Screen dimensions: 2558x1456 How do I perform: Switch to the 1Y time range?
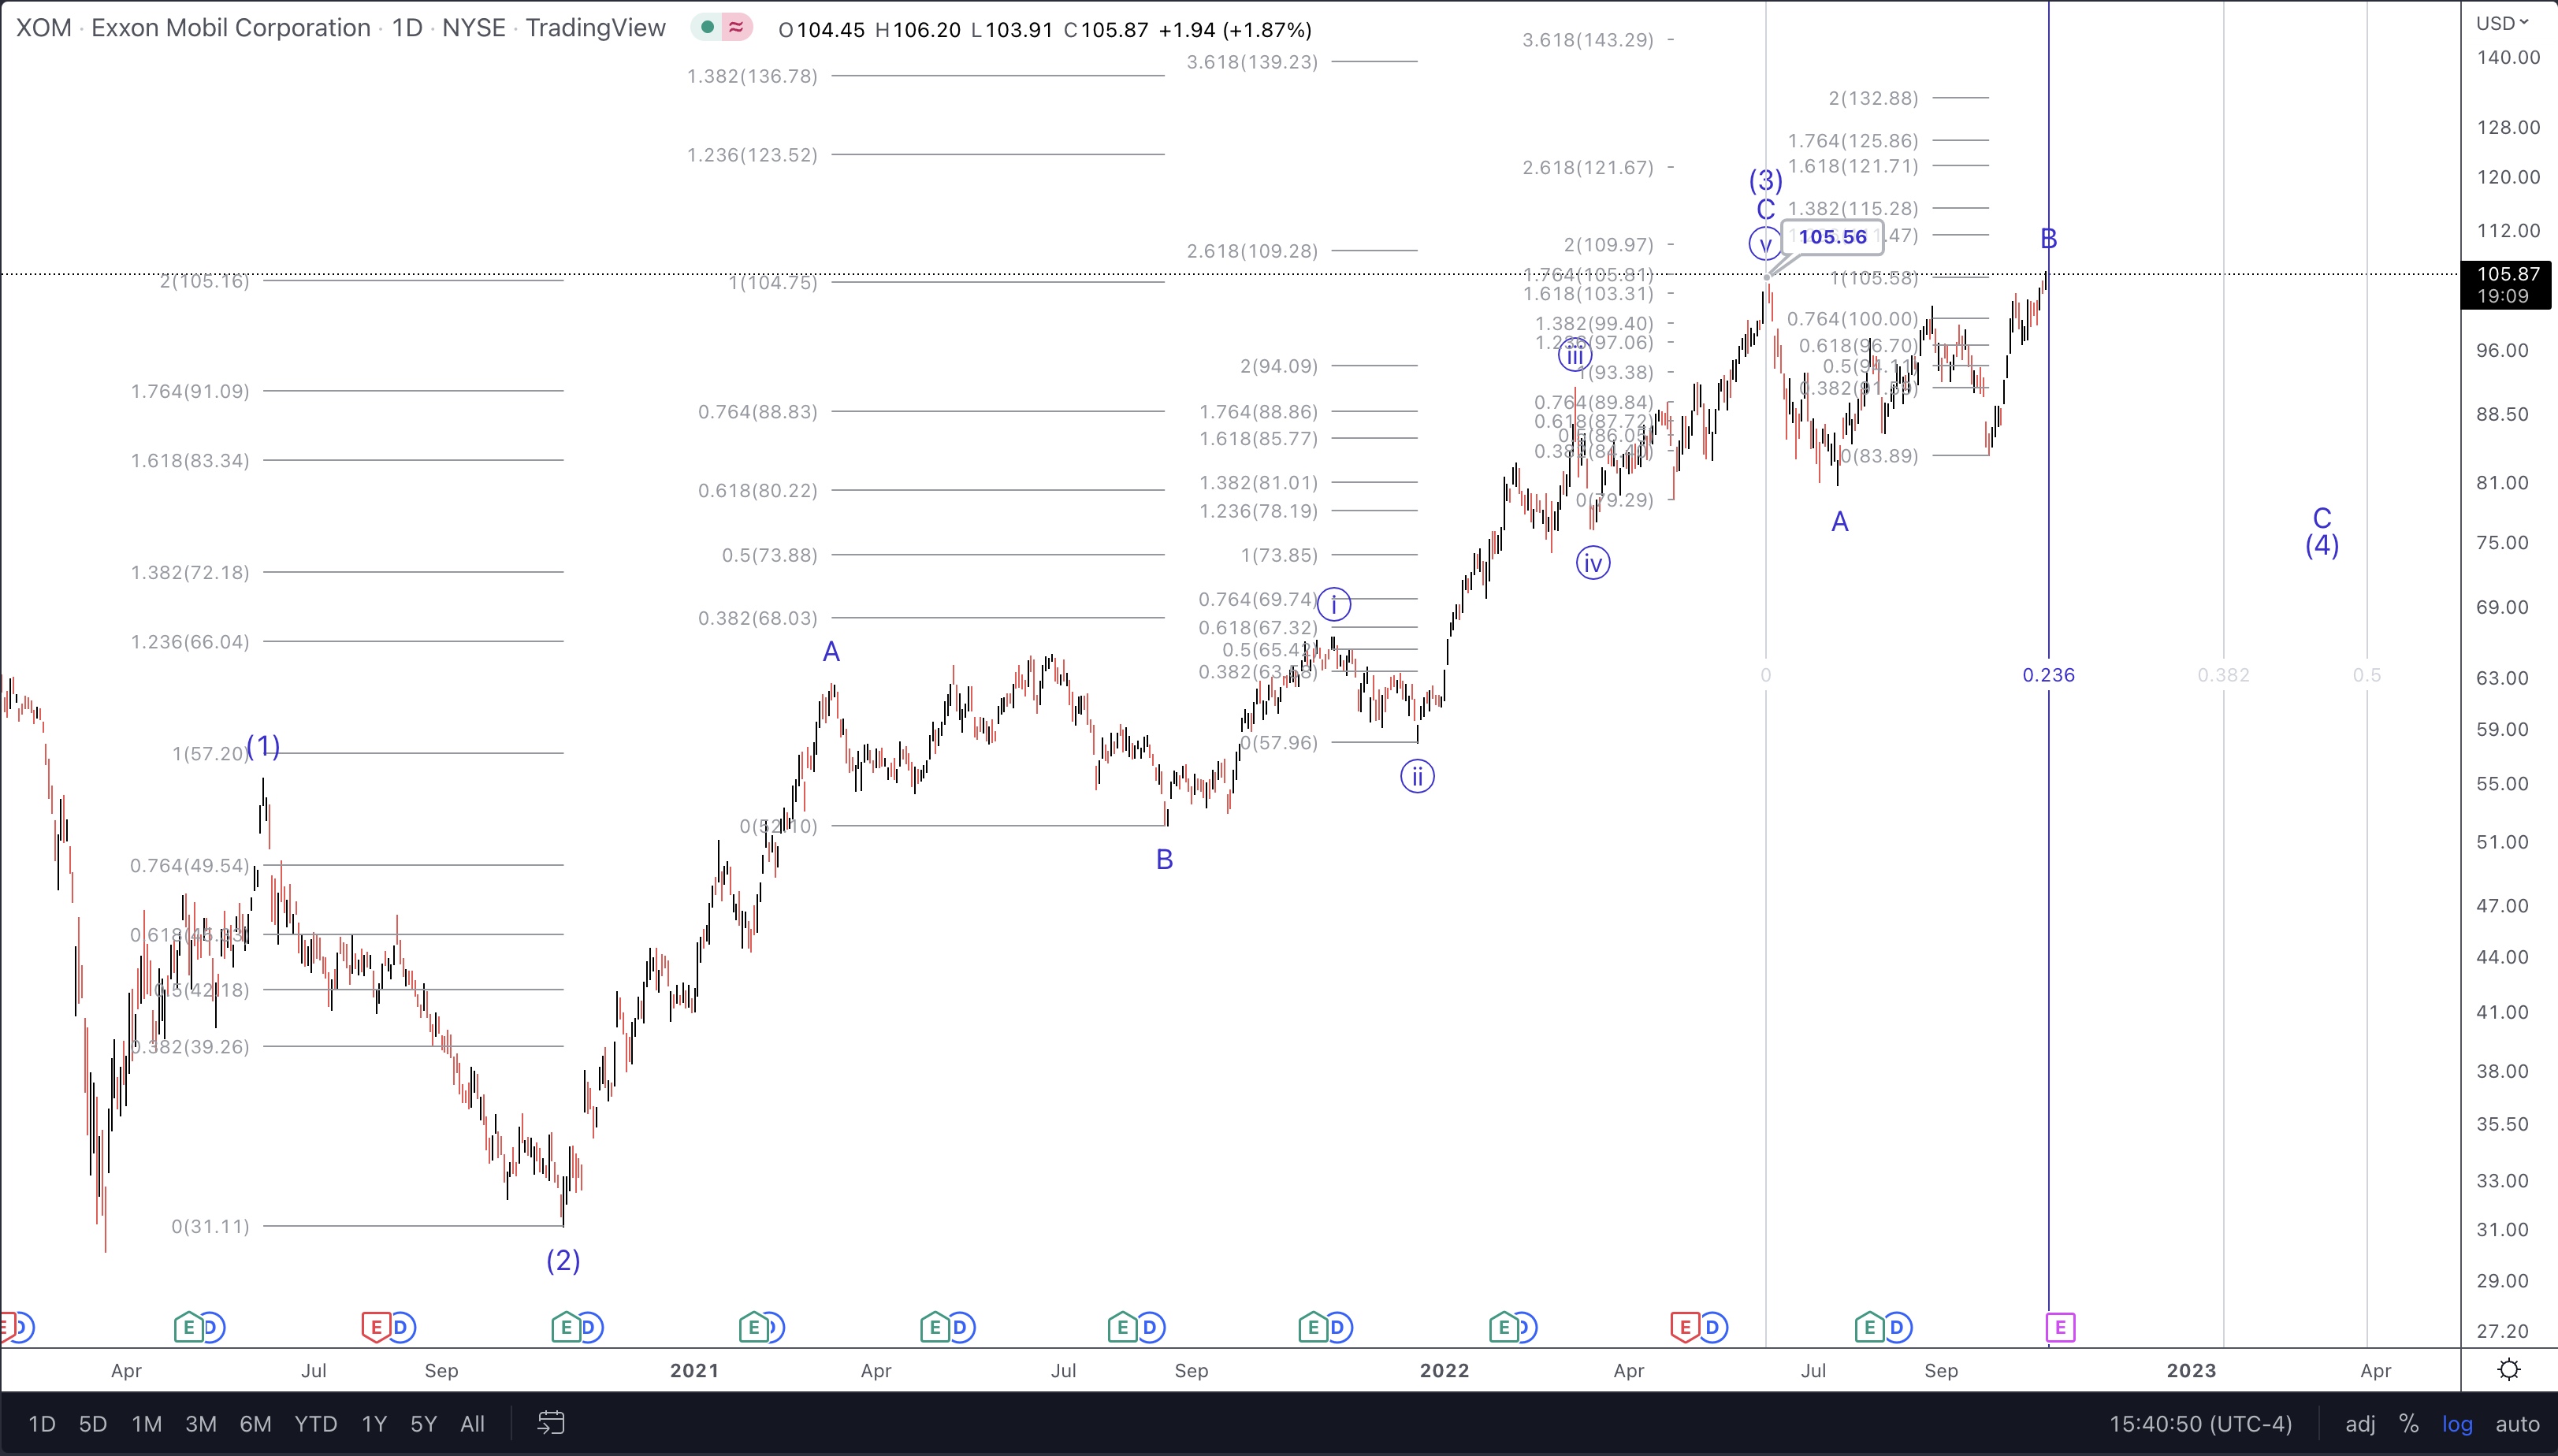(374, 1424)
